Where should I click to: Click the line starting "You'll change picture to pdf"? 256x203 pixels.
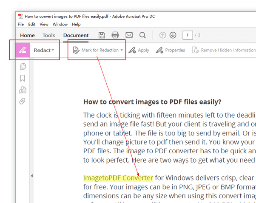[170, 142]
